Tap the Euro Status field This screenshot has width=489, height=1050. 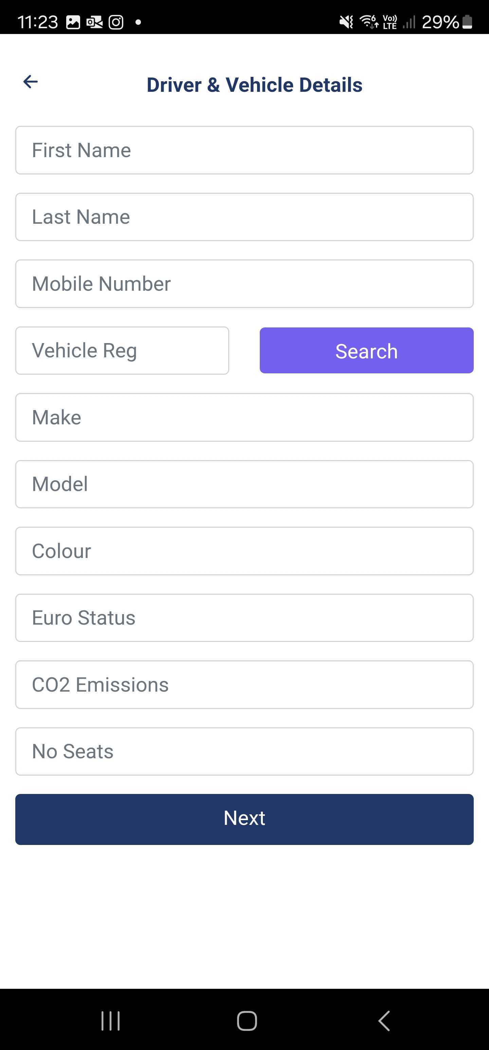click(x=244, y=618)
